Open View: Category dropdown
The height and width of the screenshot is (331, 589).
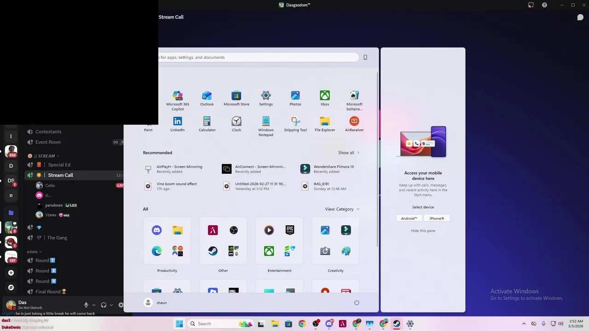pos(342,209)
